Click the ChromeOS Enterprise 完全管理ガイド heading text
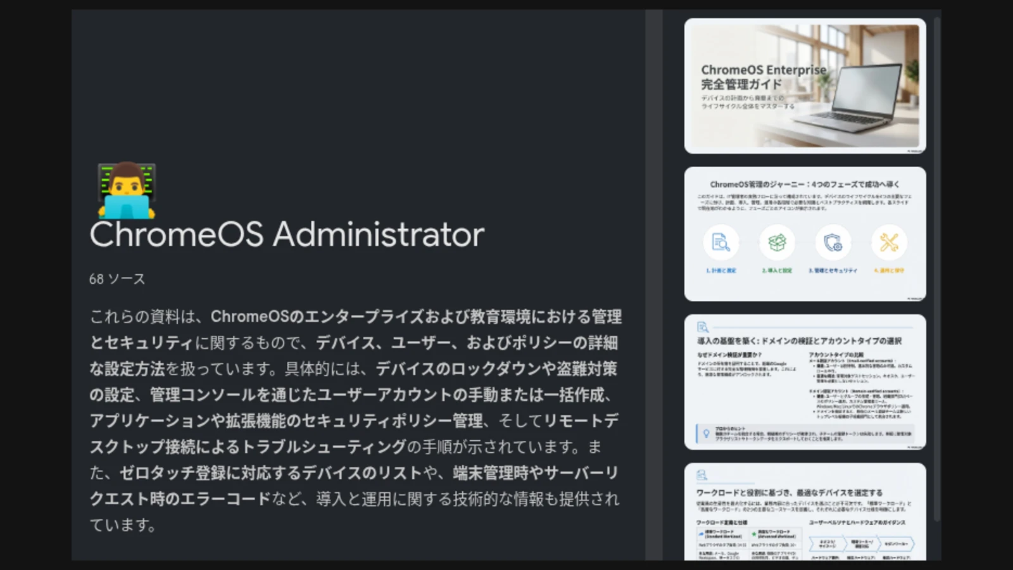1013x570 pixels. coord(763,77)
